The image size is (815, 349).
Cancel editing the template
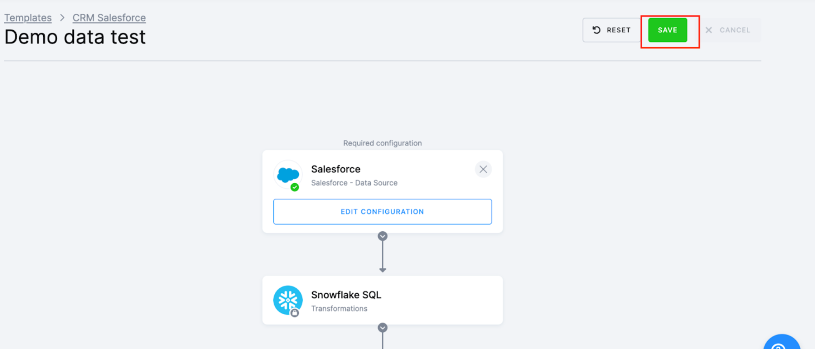coord(729,30)
